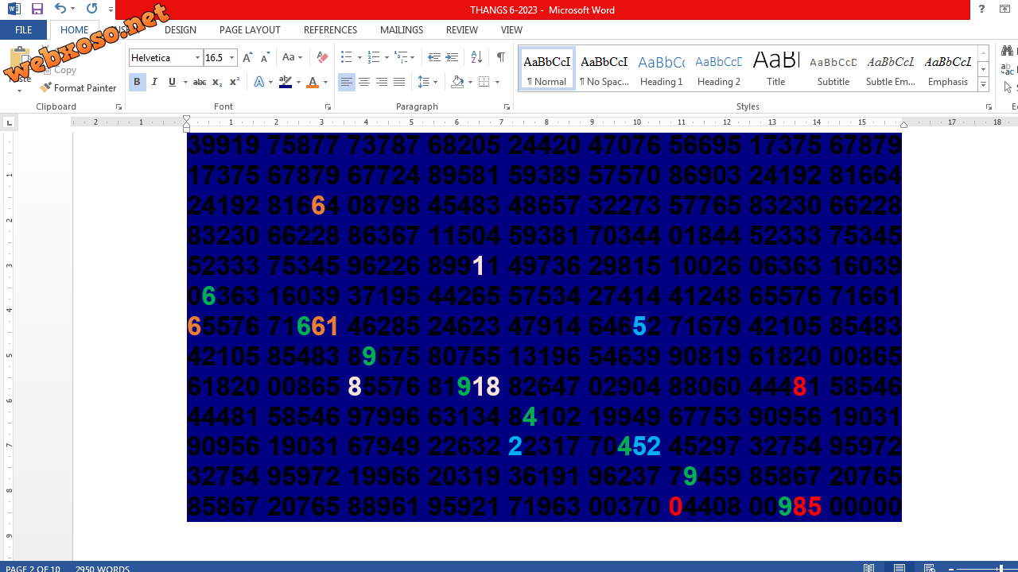The height and width of the screenshot is (572, 1018).
Task: Select Center alignment
Action: (x=364, y=82)
